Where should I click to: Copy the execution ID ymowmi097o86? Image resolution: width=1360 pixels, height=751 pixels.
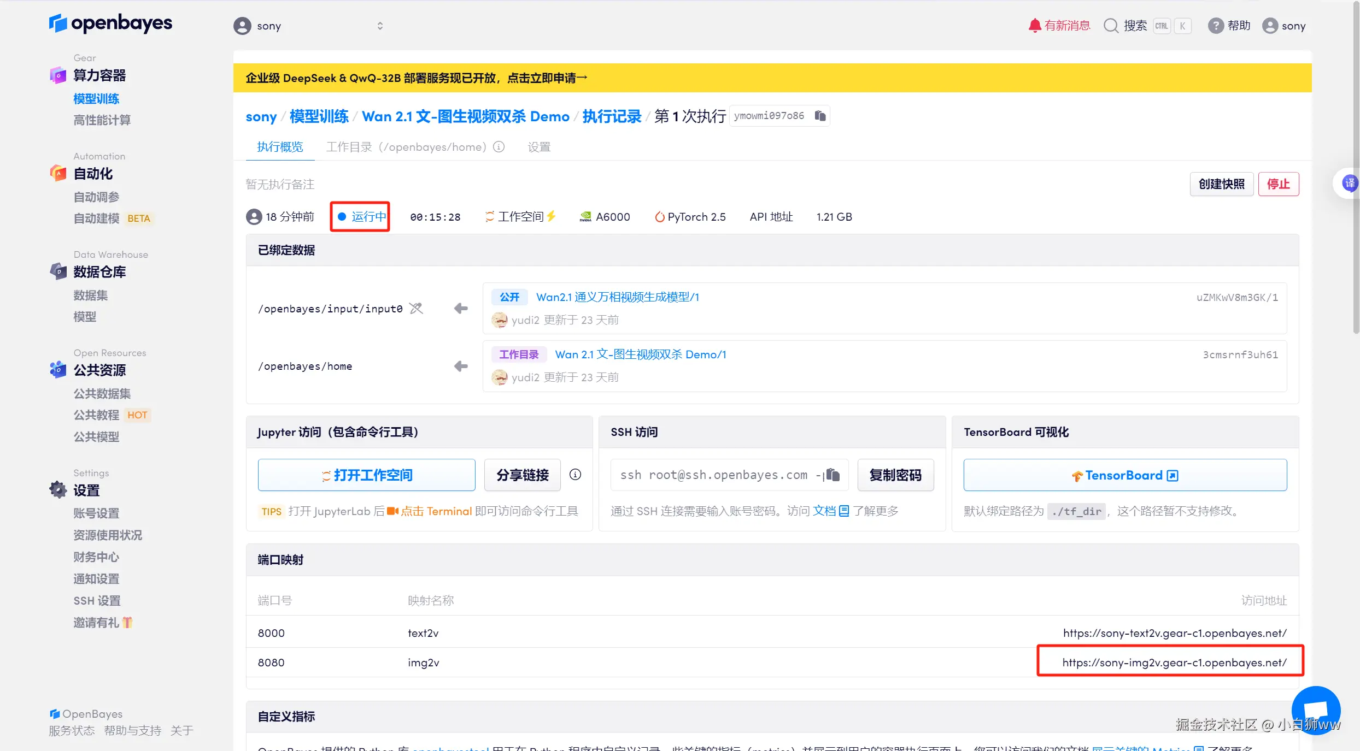click(x=820, y=116)
